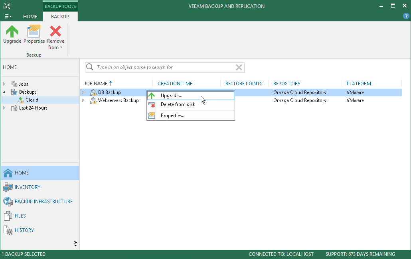Open backup Properties from the ribbon
The image size is (411, 259).
(x=34, y=34)
